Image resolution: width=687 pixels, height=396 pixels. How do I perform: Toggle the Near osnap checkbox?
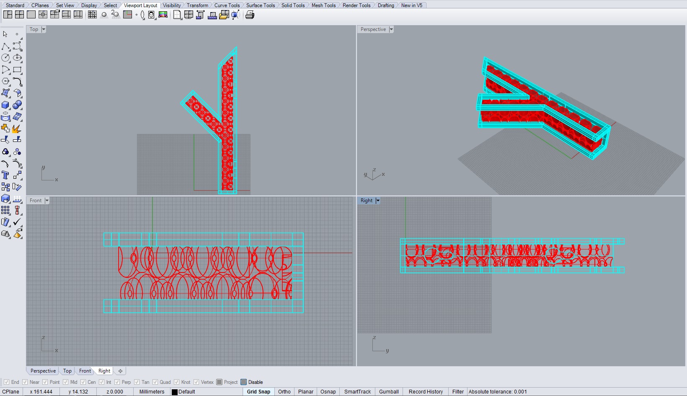coord(25,382)
